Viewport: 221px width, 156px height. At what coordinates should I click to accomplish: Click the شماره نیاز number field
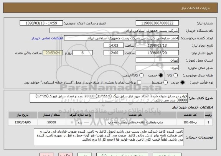157,23
